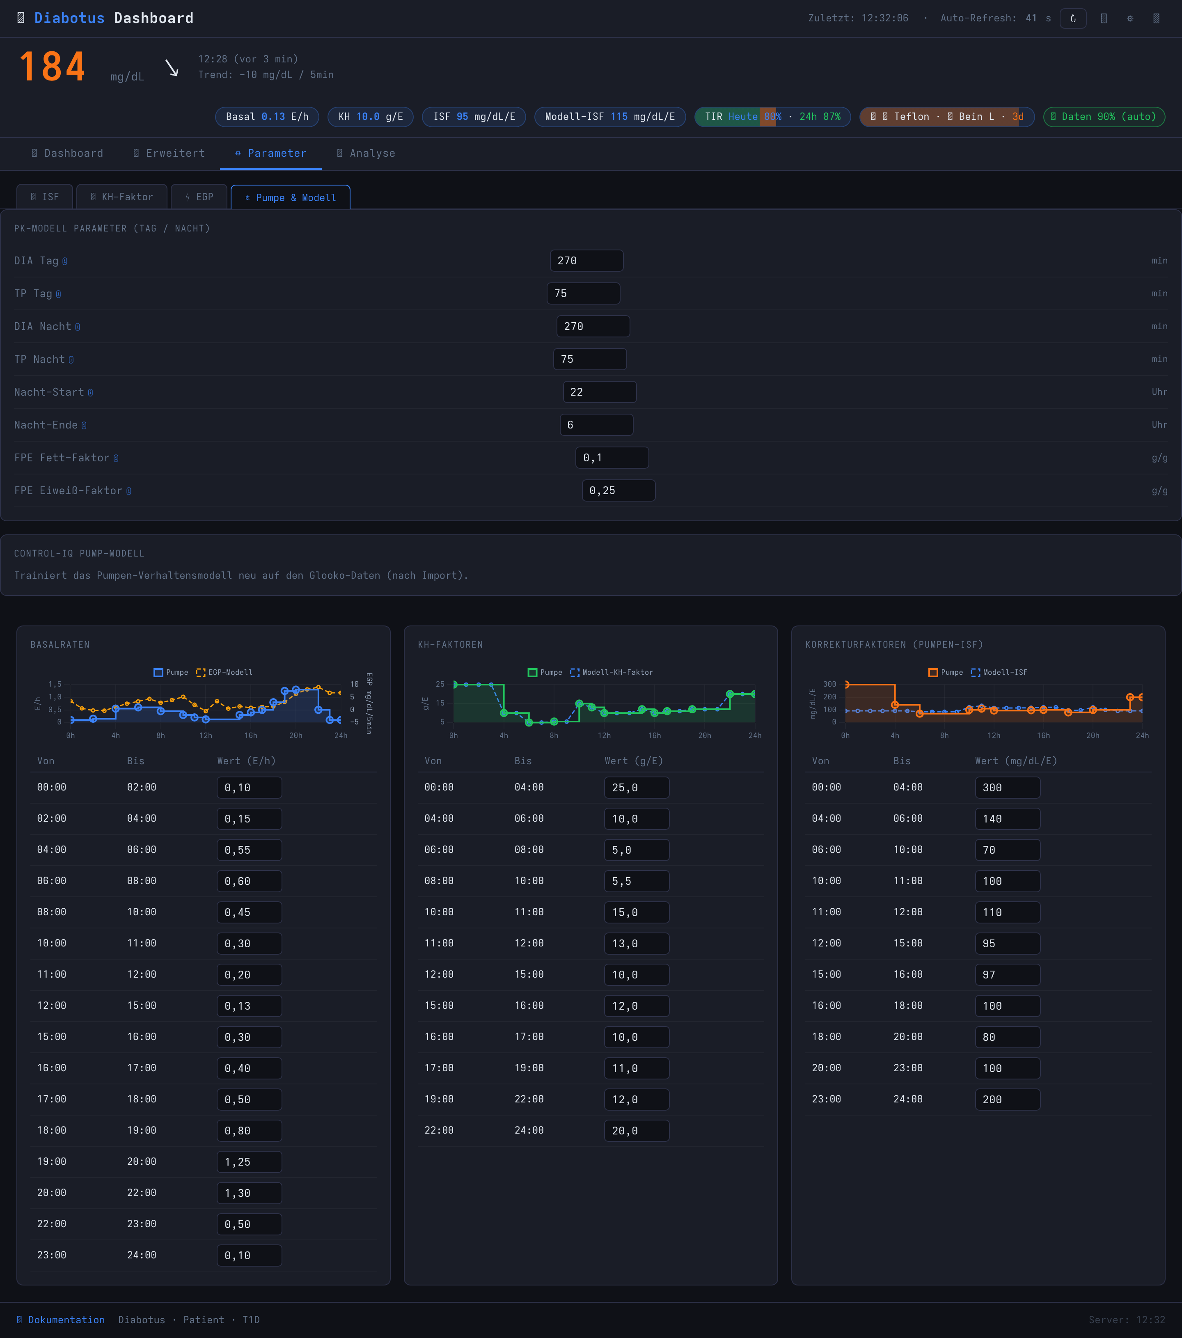The image size is (1182, 1338).
Task: Click info icon beside FPE Eiweiß-Faktor
Action: click(129, 491)
